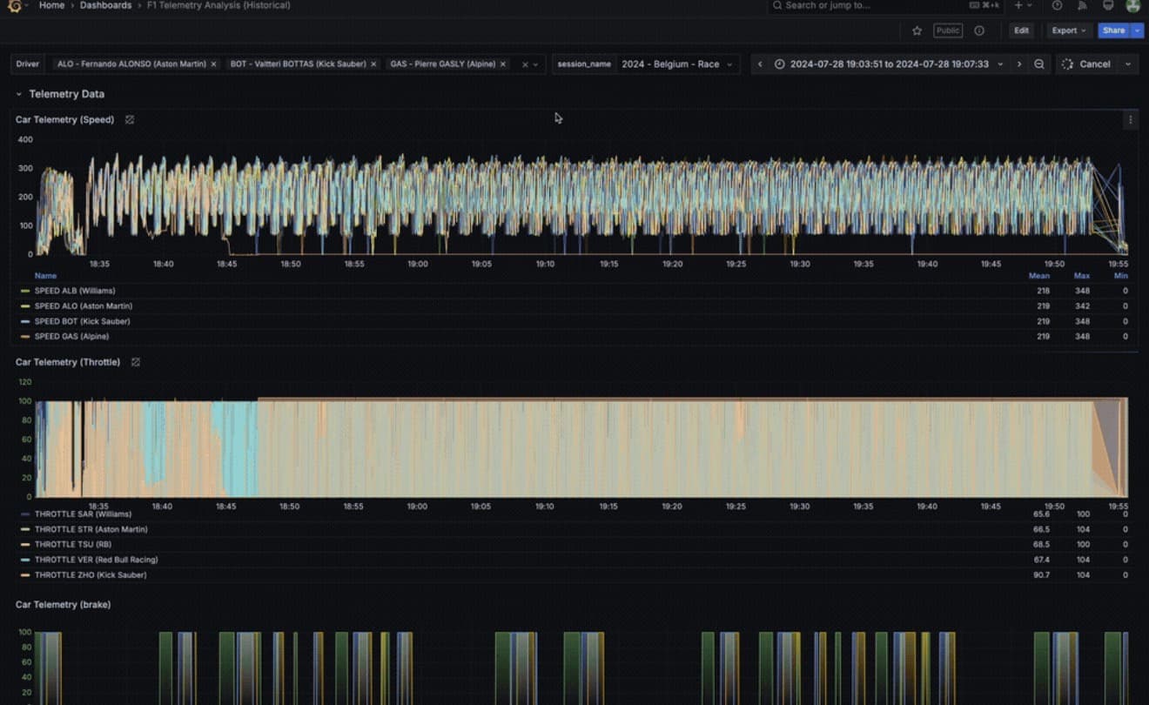Open the Car Telemetry (Speed) panel kebab menu
The width and height of the screenshot is (1149, 705).
pos(1130,119)
